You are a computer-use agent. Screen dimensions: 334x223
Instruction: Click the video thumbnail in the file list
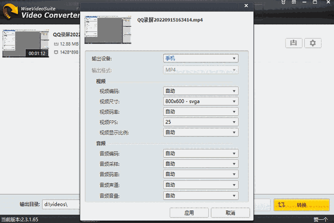25,44
